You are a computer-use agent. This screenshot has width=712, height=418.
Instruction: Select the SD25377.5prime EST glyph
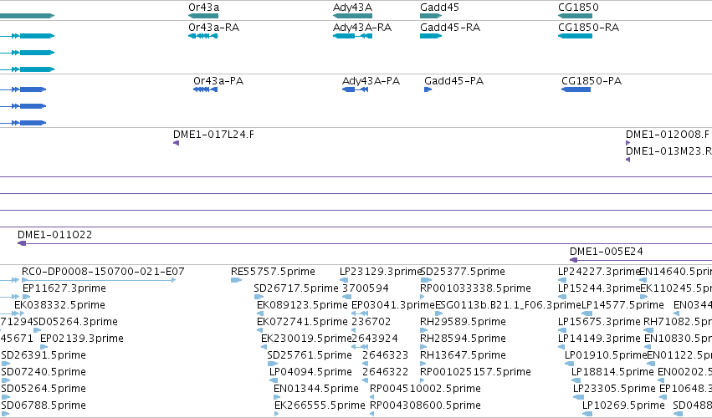click(x=426, y=280)
